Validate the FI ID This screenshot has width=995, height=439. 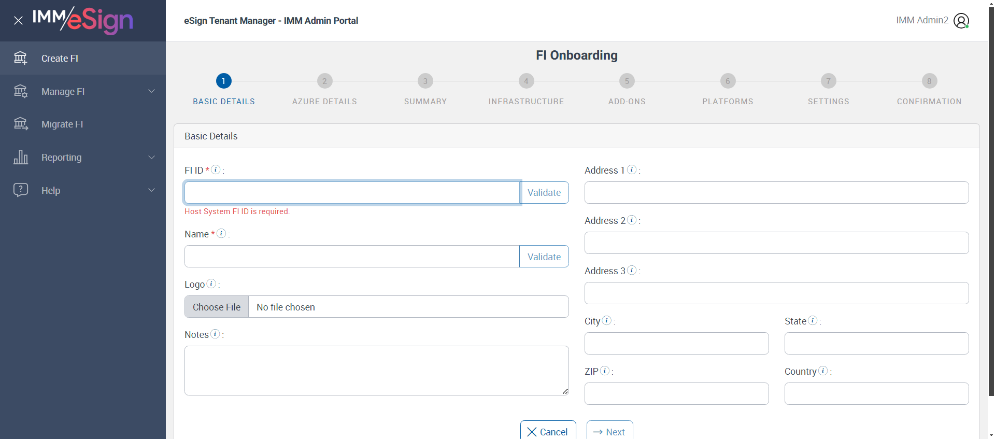point(544,193)
